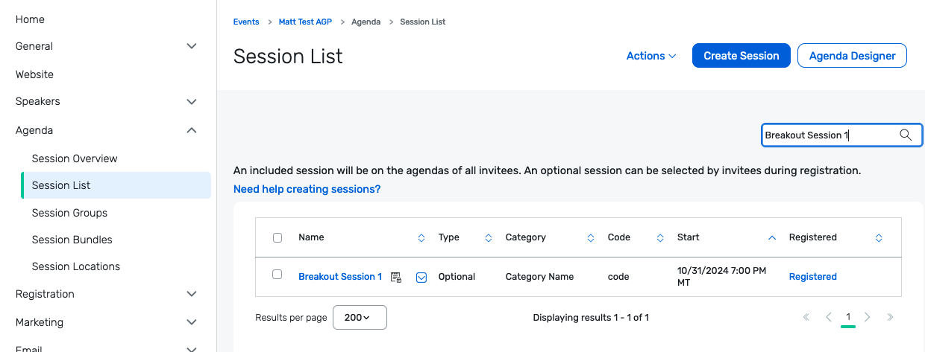Sort by Name column arrows

tap(421, 237)
